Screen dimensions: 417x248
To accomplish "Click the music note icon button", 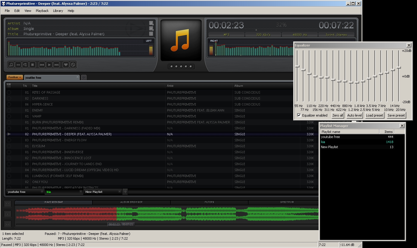I will pyautogui.click(x=11, y=65).
